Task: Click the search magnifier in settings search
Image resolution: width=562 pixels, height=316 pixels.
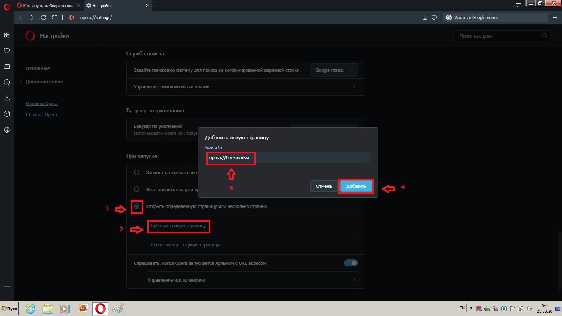Action: [x=545, y=36]
